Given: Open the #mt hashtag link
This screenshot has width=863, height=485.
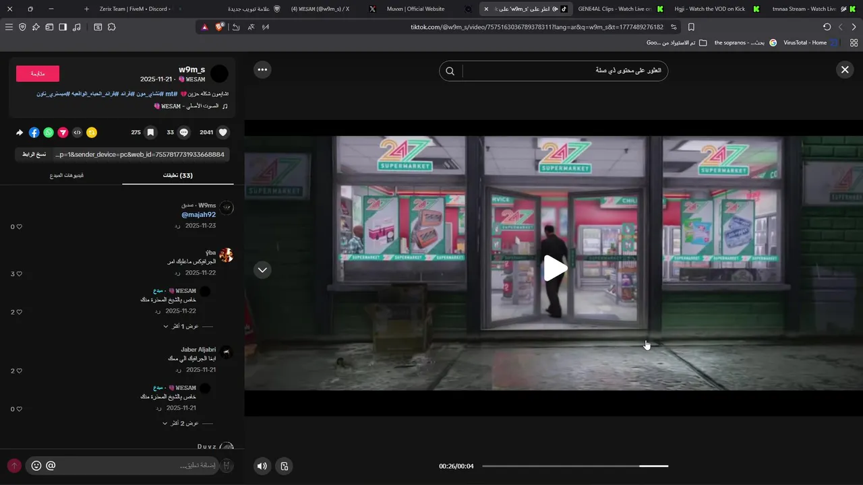Looking at the screenshot, I should [171, 94].
